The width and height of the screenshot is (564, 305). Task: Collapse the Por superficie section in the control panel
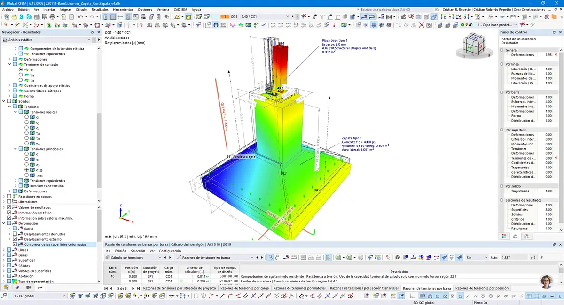501,130
